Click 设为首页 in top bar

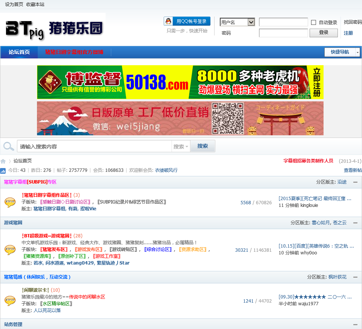[x=14, y=5]
